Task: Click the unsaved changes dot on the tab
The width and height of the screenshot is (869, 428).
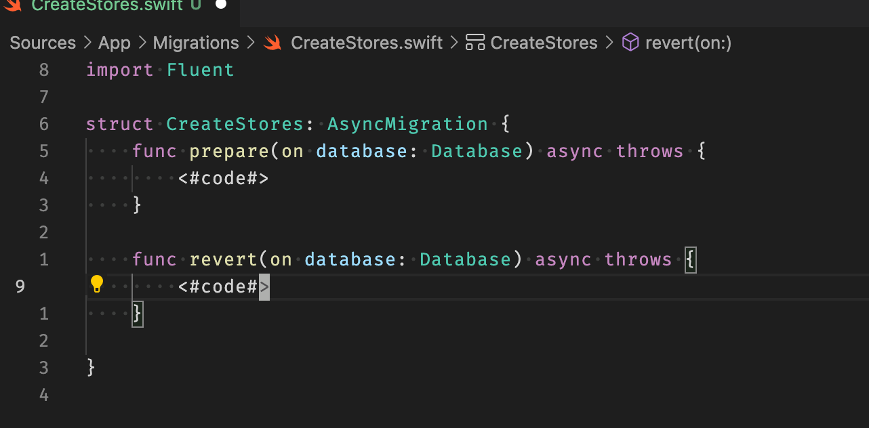Action: tap(221, 4)
